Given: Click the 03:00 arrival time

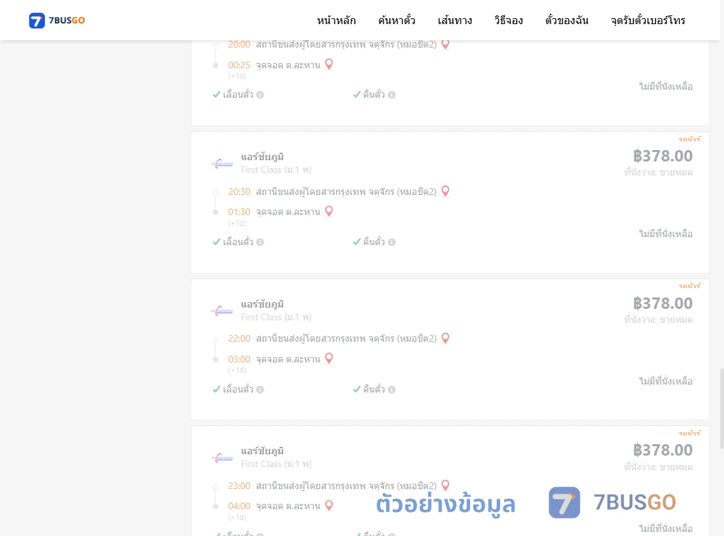Looking at the screenshot, I should tap(239, 359).
